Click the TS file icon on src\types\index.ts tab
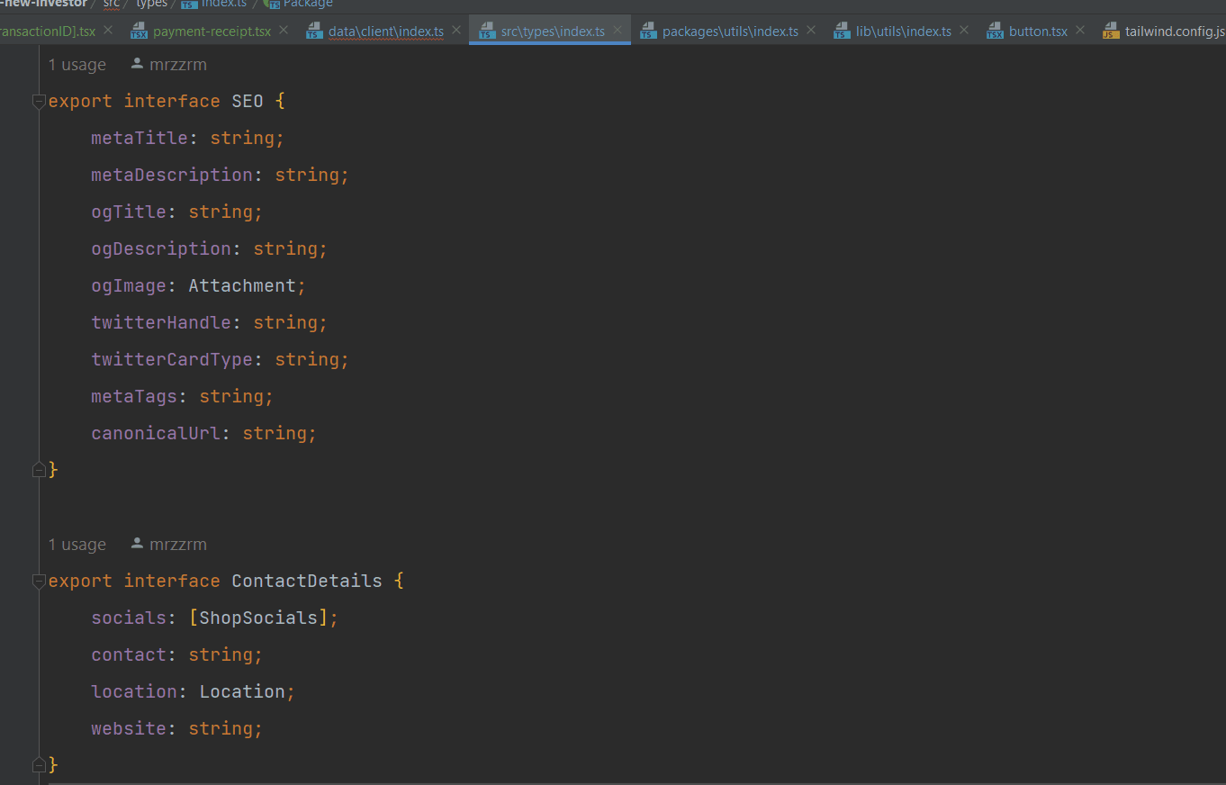The width and height of the screenshot is (1226, 785). [487, 32]
